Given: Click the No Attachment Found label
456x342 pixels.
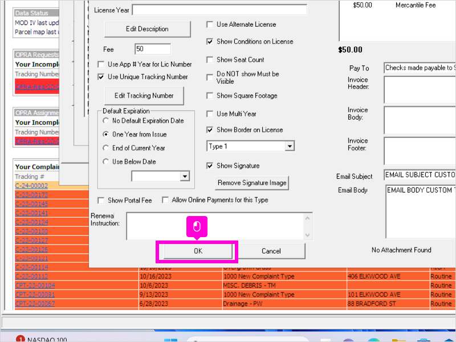Looking at the screenshot, I should pos(401,250).
